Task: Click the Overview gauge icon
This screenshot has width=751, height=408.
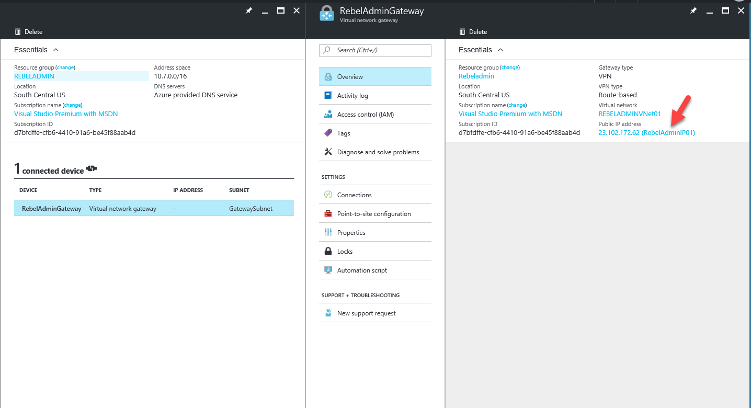Action: [328, 77]
